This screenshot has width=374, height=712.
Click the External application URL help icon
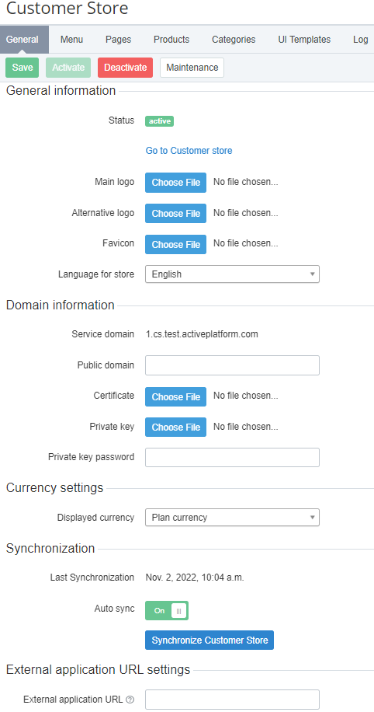(130, 700)
